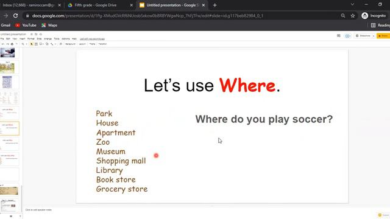Click the document status cloud icon
390x219 pixels.
tap(41, 34)
